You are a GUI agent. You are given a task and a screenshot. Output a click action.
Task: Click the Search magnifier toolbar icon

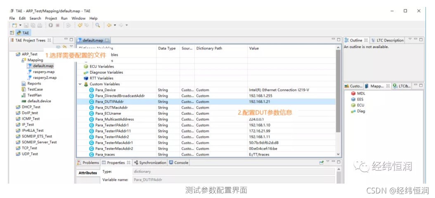click(98, 25)
